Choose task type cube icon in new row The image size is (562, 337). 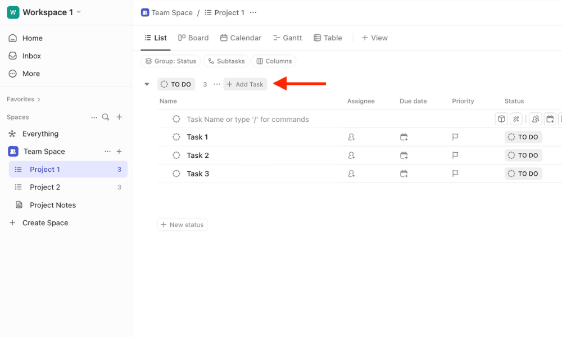(501, 119)
